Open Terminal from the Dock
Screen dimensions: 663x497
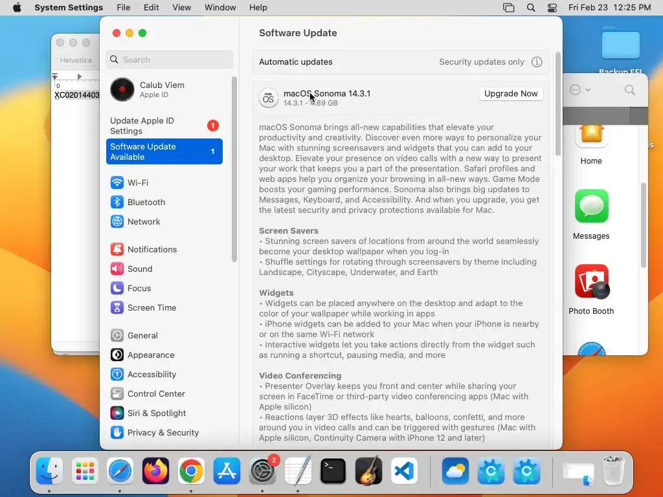(x=333, y=470)
